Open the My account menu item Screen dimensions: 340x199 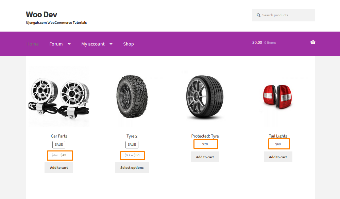coord(93,44)
